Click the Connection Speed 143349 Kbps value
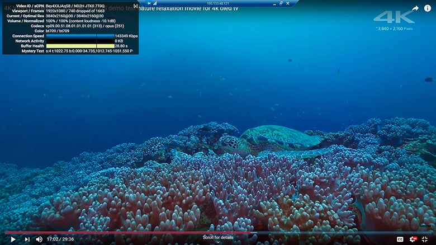 tap(126, 36)
